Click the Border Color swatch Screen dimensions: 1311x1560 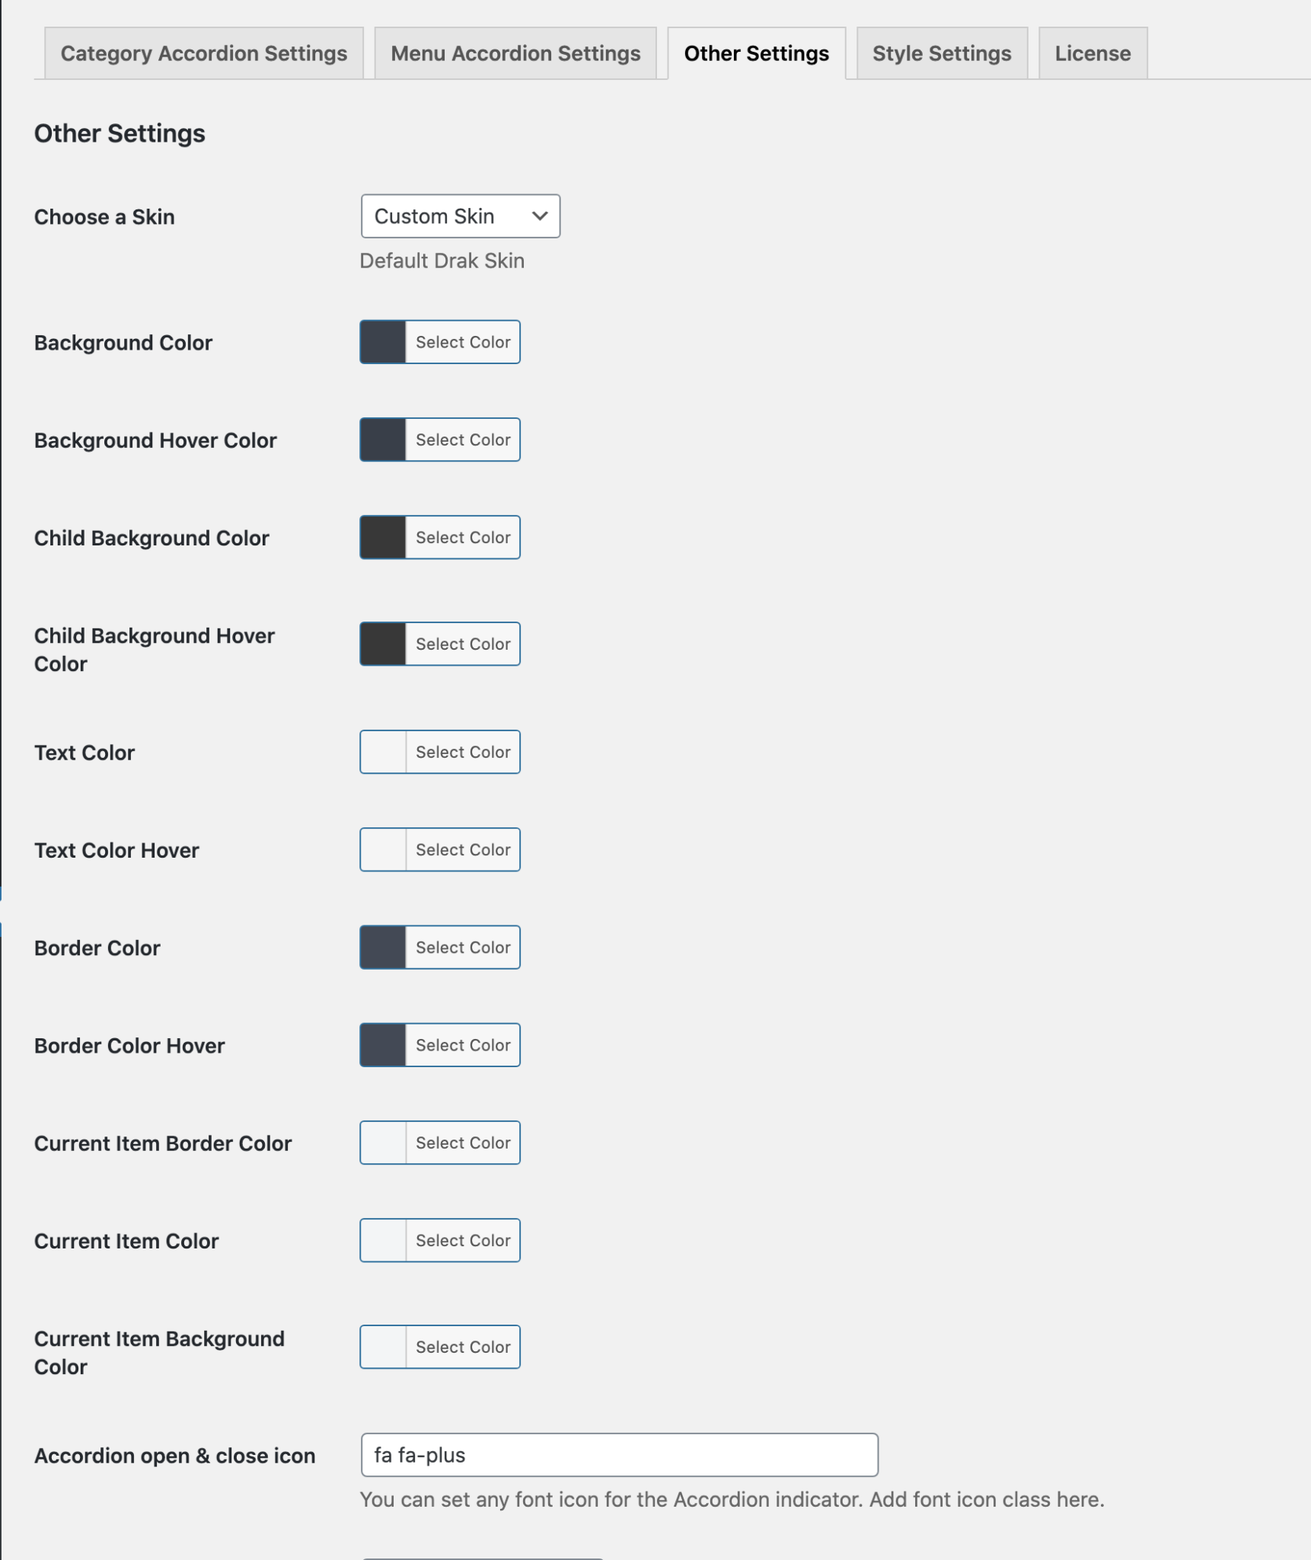[x=381, y=947]
